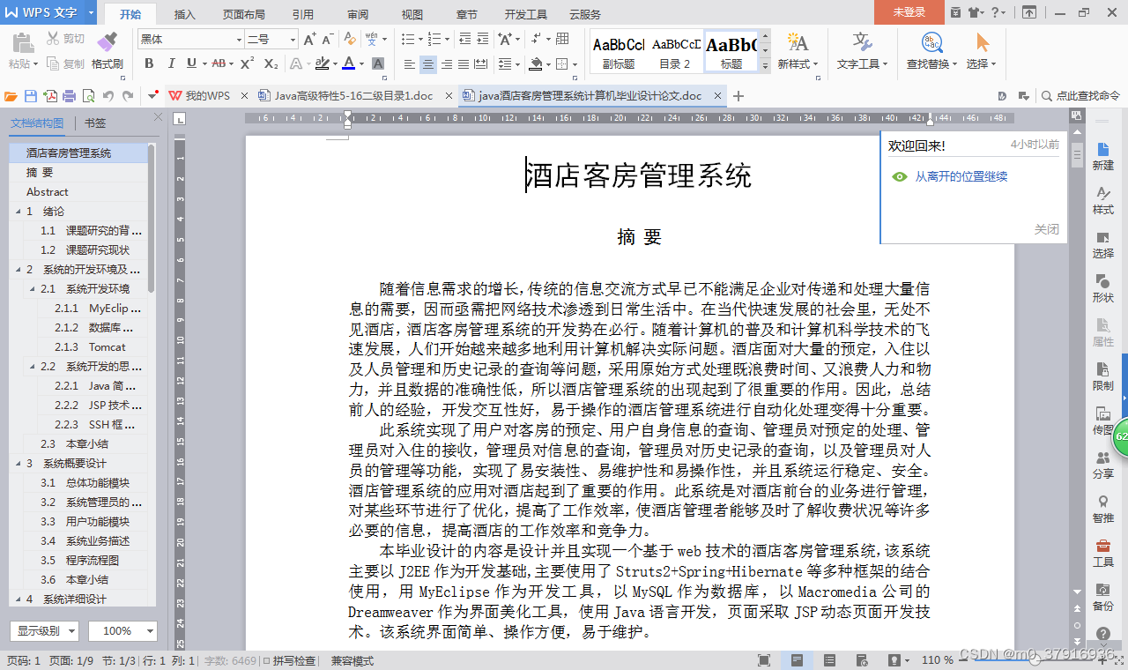Click the New Style (新样式) icon
The width and height of the screenshot is (1128, 670).
[797, 42]
